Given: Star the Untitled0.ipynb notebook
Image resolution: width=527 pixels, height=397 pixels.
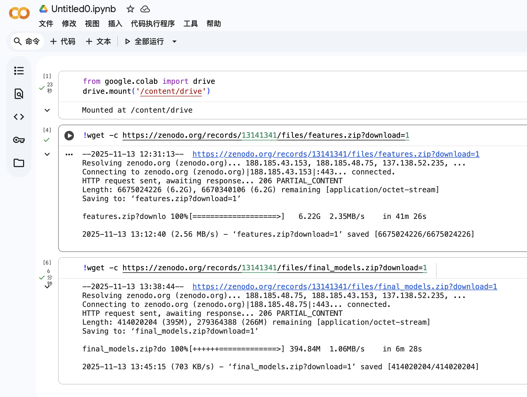Looking at the screenshot, I should 130,9.
